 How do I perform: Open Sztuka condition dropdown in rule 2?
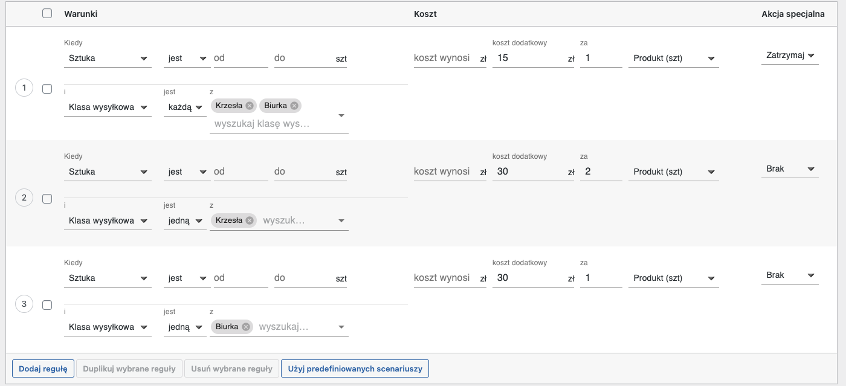click(x=108, y=172)
